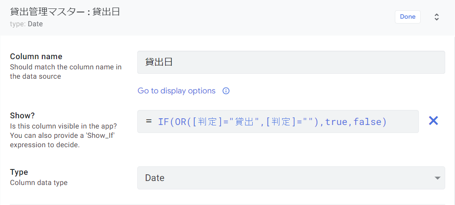The width and height of the screenshot is (455, 205).
Task: Select the bold 'Show?' label
Action: (x=22, y=116)
